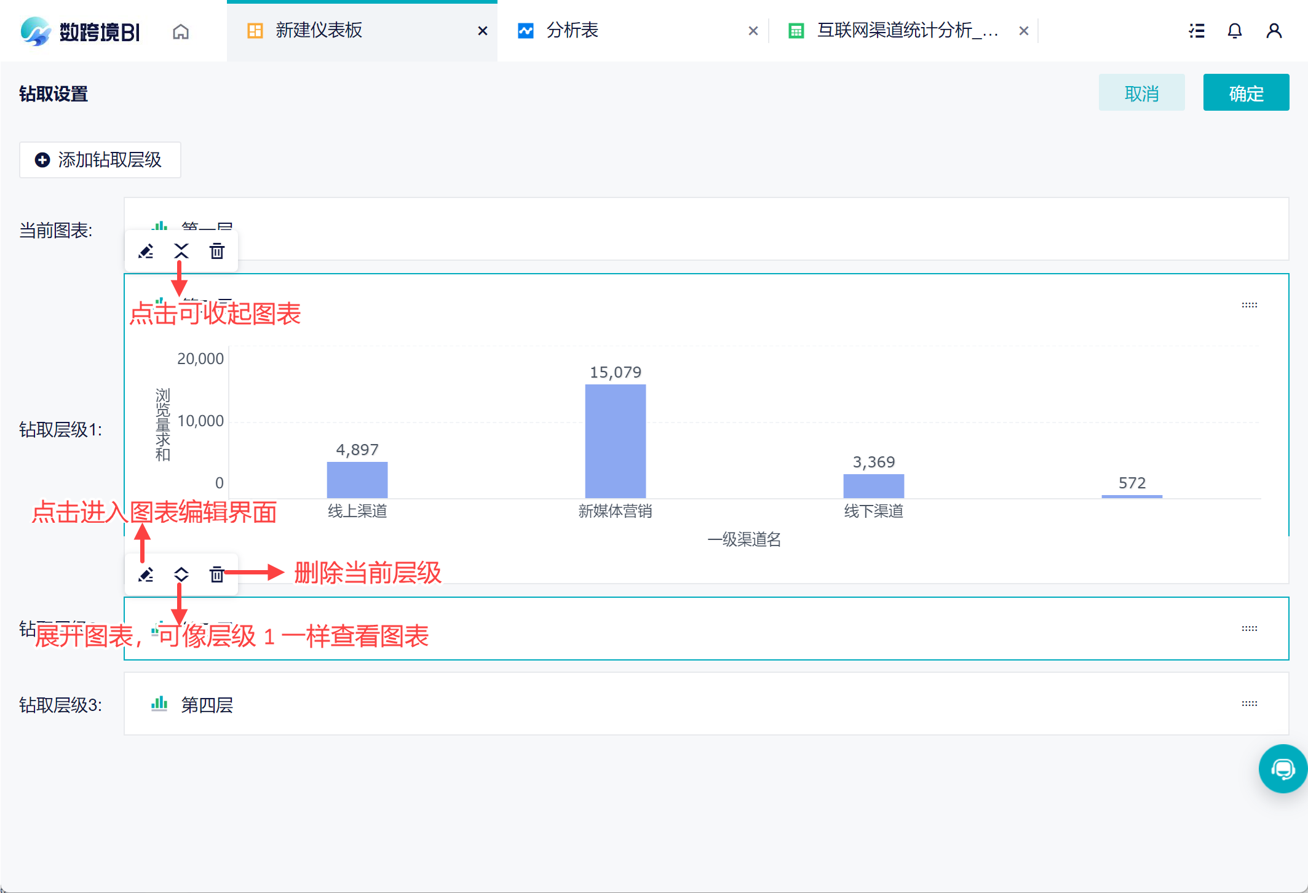The width and height of the screenshot is (1308, 893).
Task: Delete drill level 1 with upper trash icon
Action: pyautogui.click(x=216, y=251)
